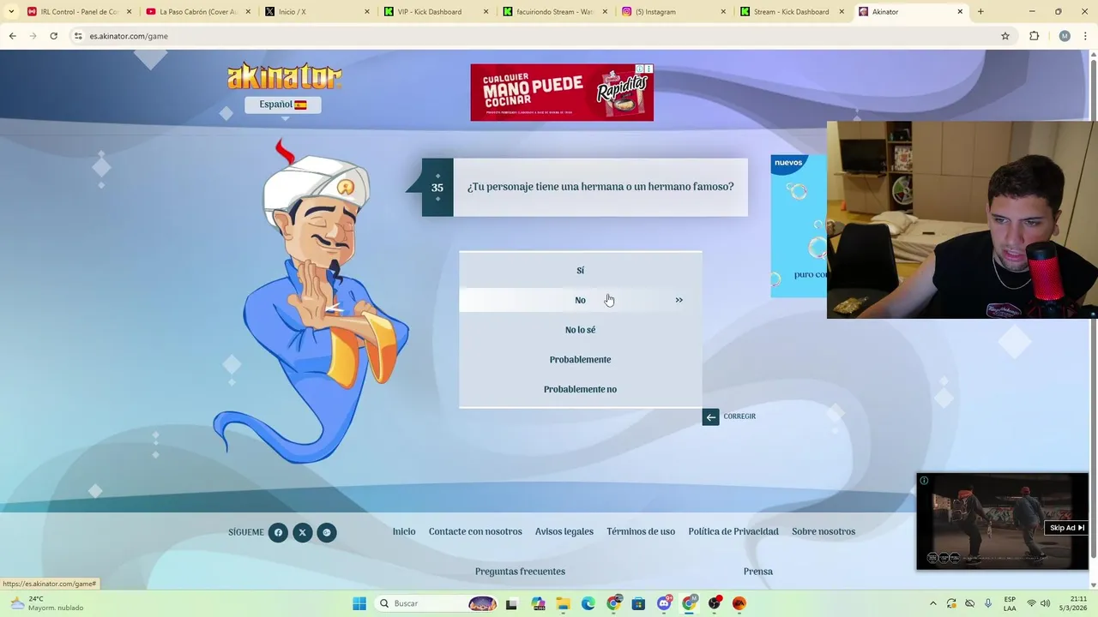Open Microsoft Store from taskbar

(x=639, y=603)
